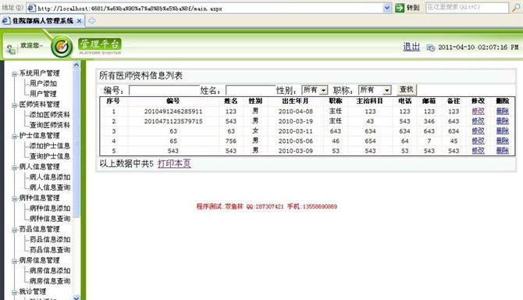Collapse the 病人信息管理 tree node
The width and height of the screenshot is (523, 300).
14,167
